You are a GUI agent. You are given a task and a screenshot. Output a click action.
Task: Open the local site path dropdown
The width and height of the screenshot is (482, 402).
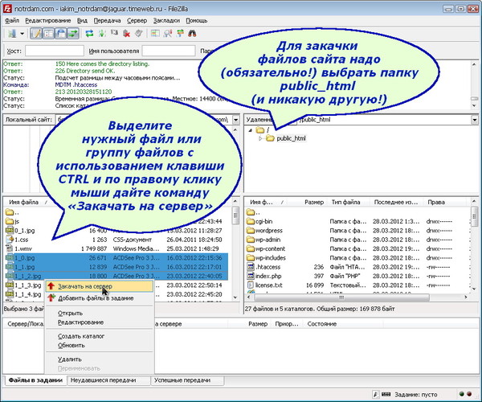(235, 120)
